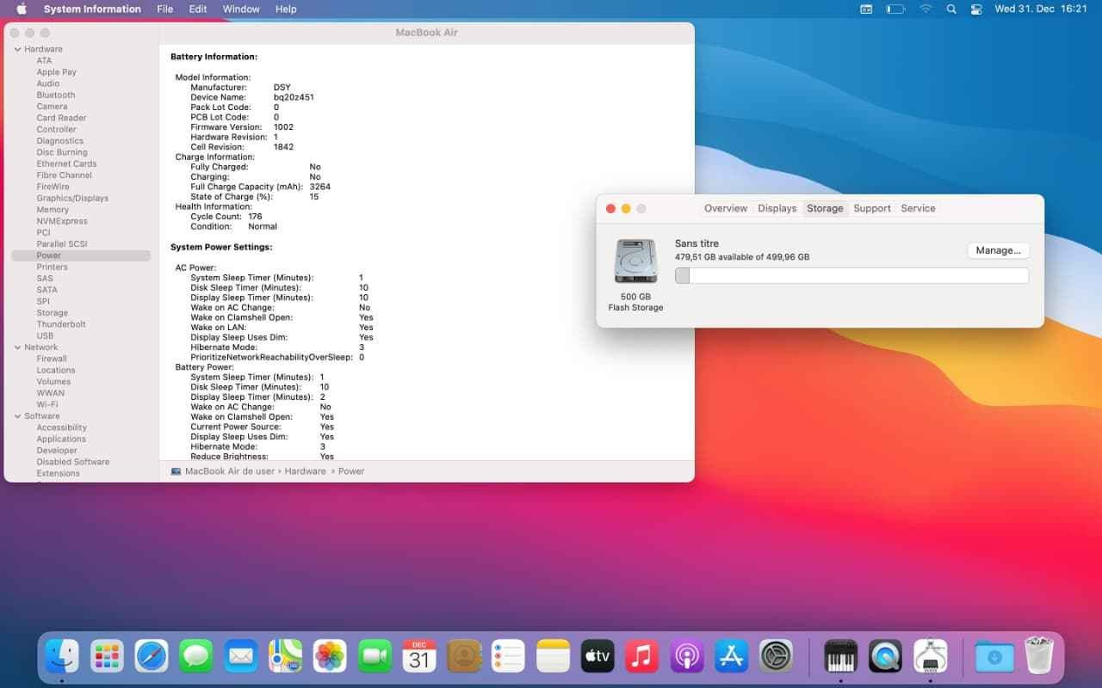The width and height of the screenshot is (1102, 688).
Task: Open Calendar showing 31 in Dock
Action: (x=419, y=657)
